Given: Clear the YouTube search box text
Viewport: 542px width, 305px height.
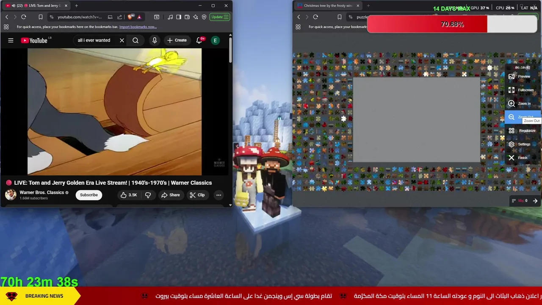Looking at the screenshot, I should tap(122, 40).
